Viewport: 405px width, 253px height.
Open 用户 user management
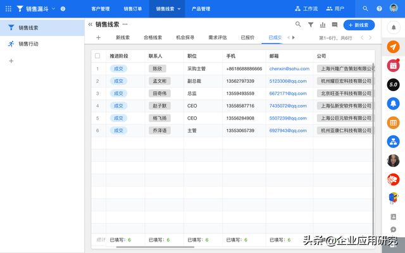coord(335,9)
